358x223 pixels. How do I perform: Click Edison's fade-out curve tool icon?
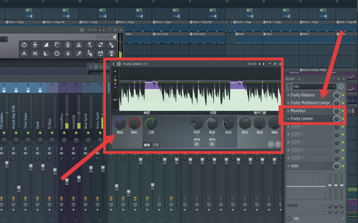[x=46, y=53]
